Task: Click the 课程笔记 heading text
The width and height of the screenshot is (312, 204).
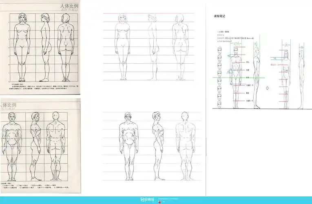Action: click(x=219, y=16)
